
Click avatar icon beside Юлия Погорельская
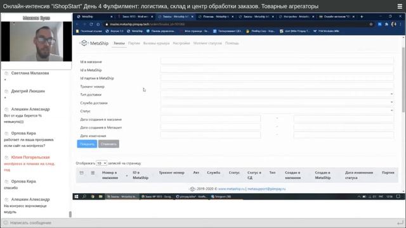pyautogui.click(x=6, y=158)
